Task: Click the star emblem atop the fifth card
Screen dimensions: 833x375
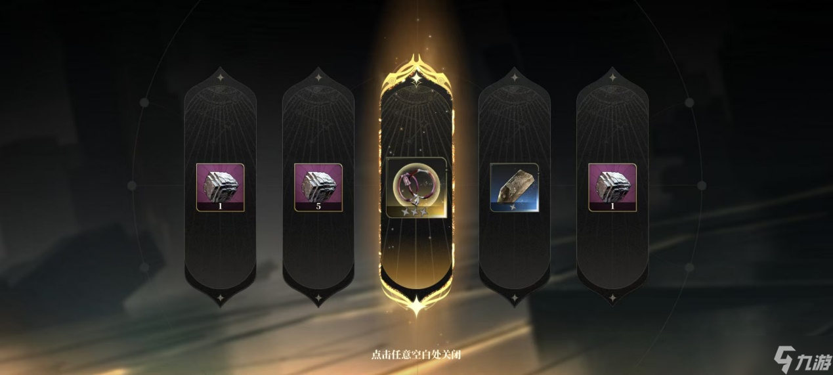Action: pyautogui.click(x=612, y=77)
